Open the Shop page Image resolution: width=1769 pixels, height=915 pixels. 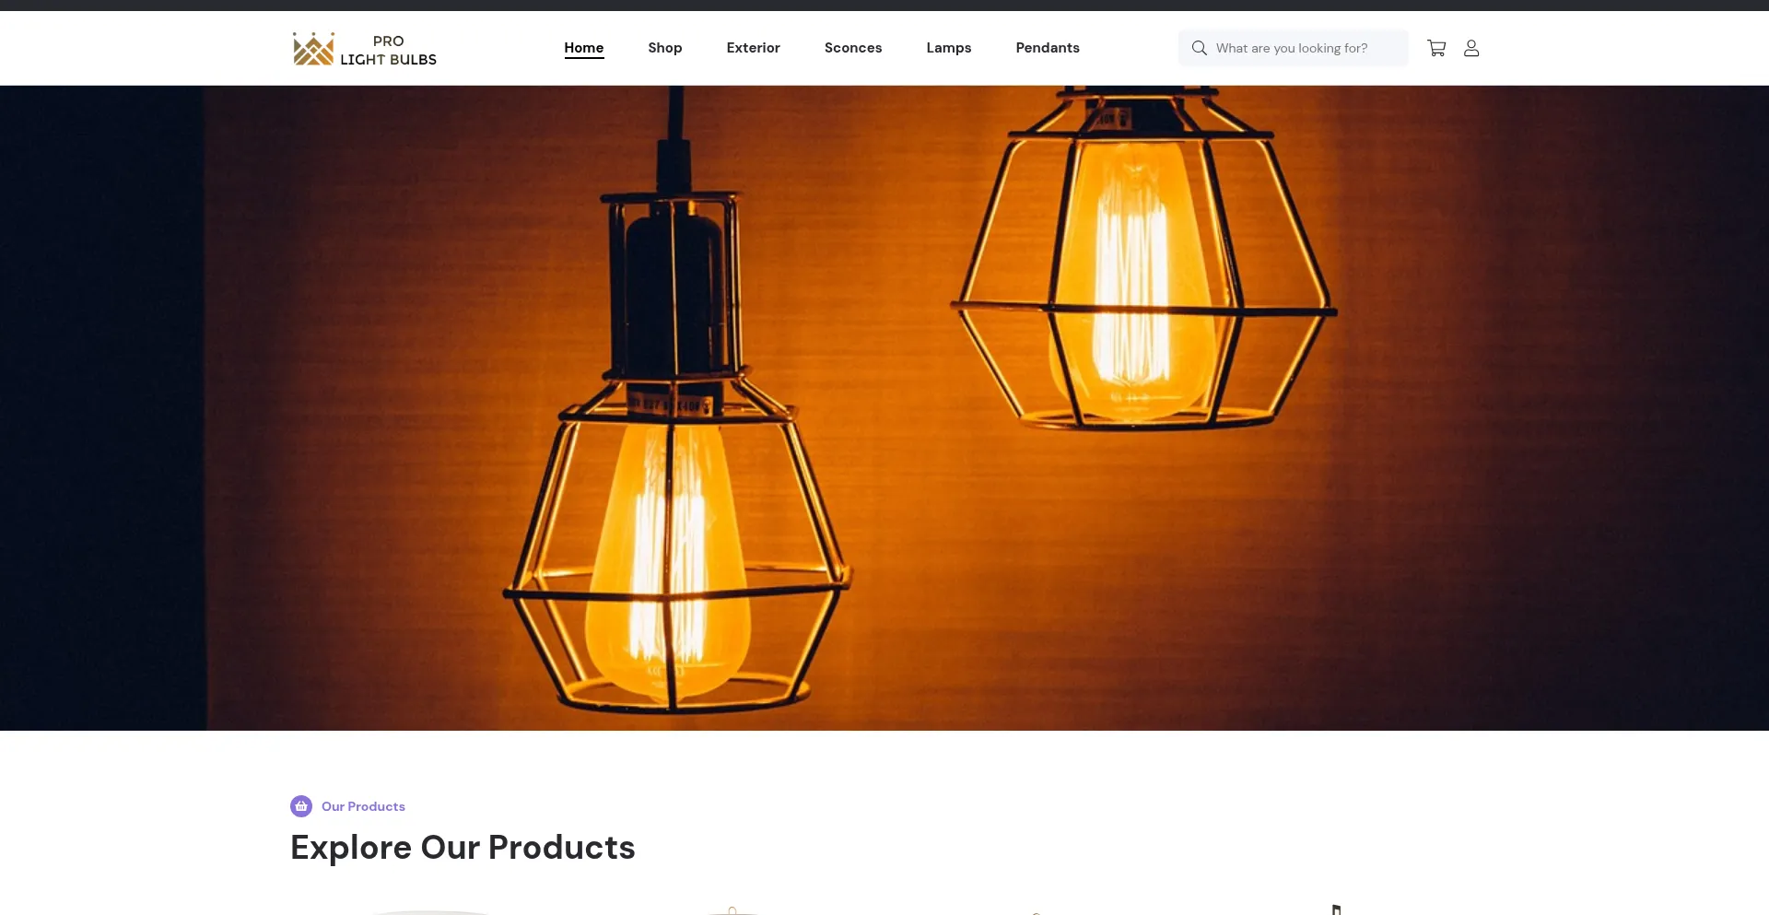665,48
